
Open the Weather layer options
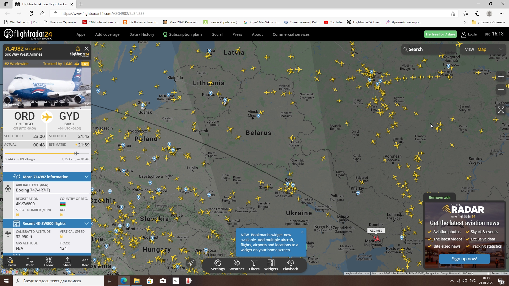tap(237, 265)
